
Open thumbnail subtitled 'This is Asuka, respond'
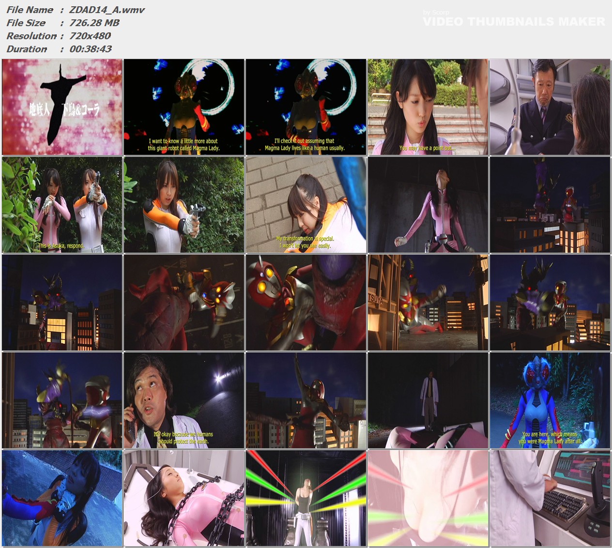pos(62,205)
